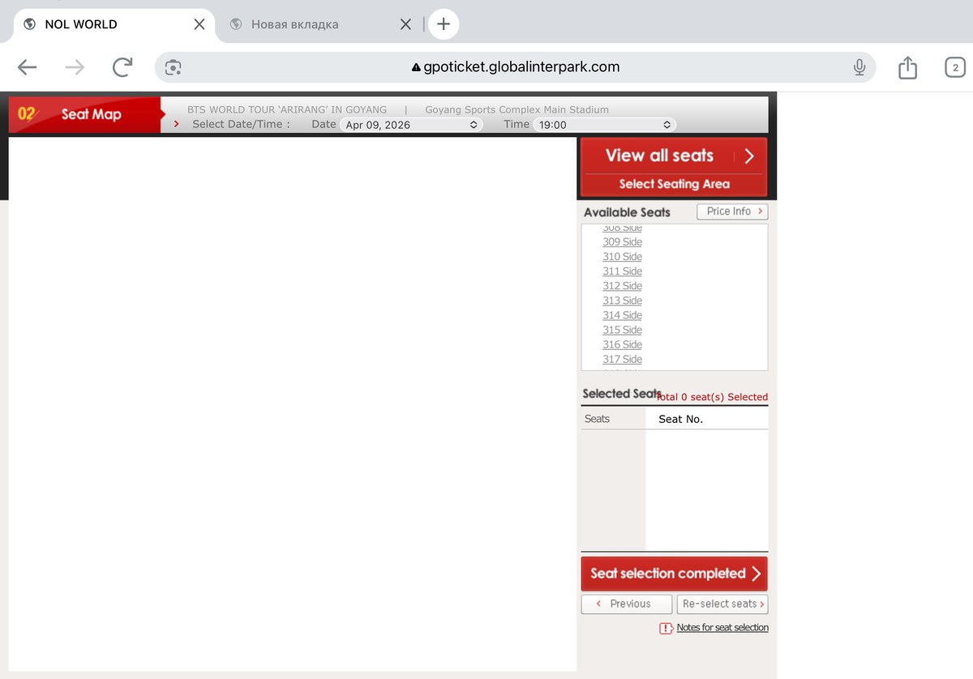
Task: Click the red exclamation icon near Notes
Action: point(667,627)
